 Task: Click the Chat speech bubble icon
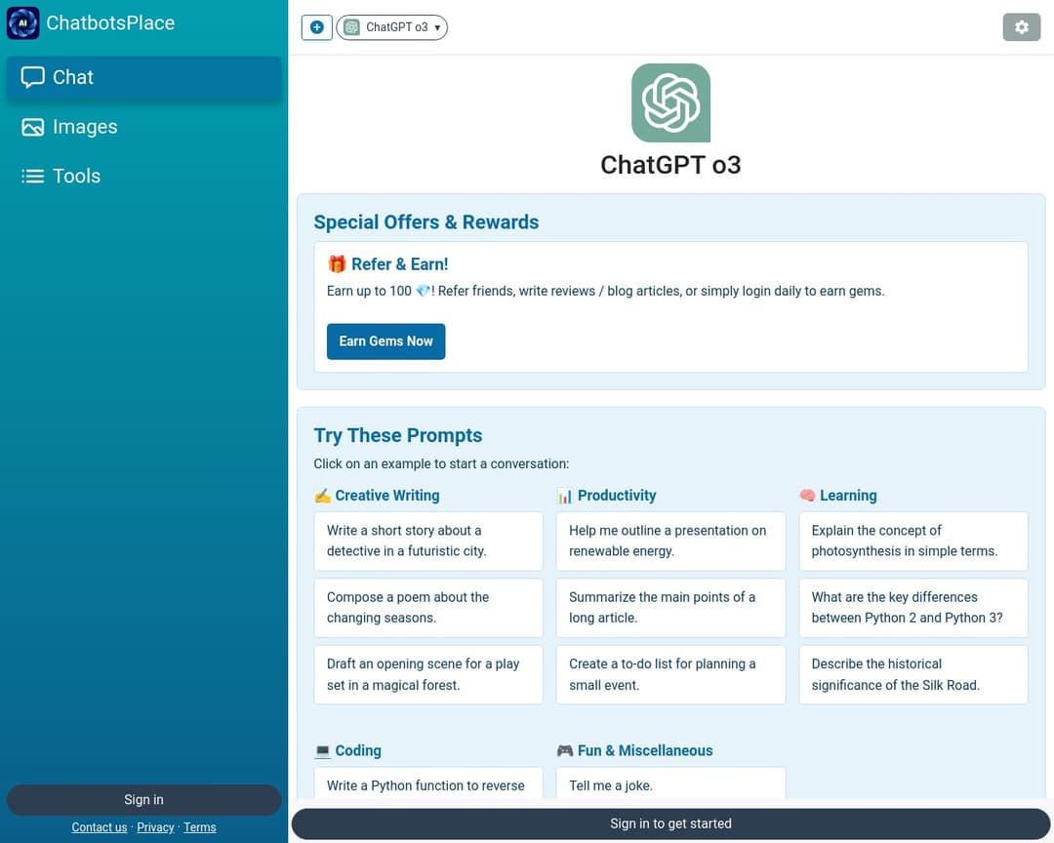tap(32, 76)
